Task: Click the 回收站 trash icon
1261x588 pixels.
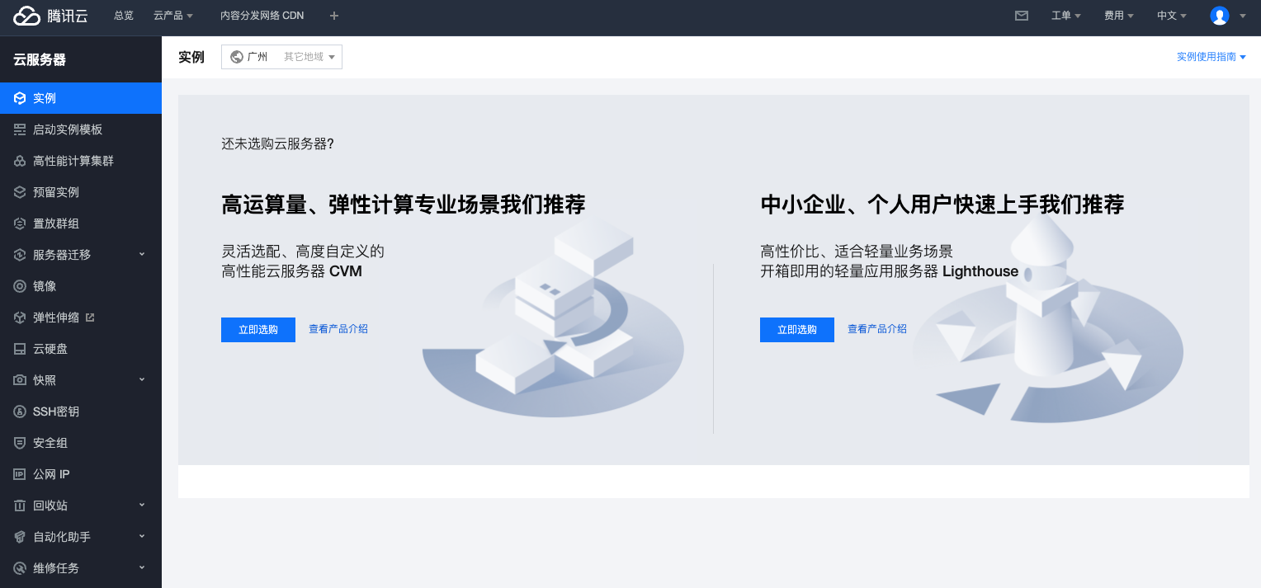Action: click(20, 506)
